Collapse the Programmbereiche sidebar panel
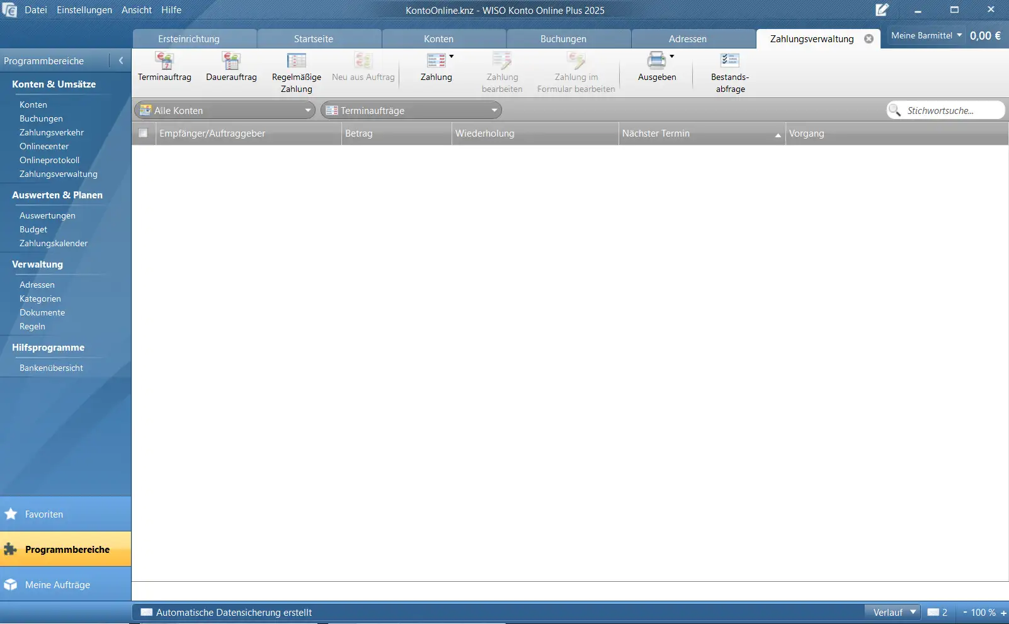 (x=120, y=60)
